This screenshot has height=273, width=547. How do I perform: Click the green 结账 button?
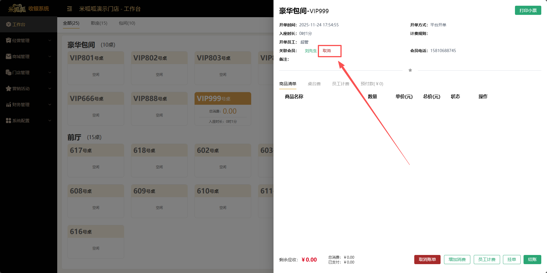tap(532, 260)
